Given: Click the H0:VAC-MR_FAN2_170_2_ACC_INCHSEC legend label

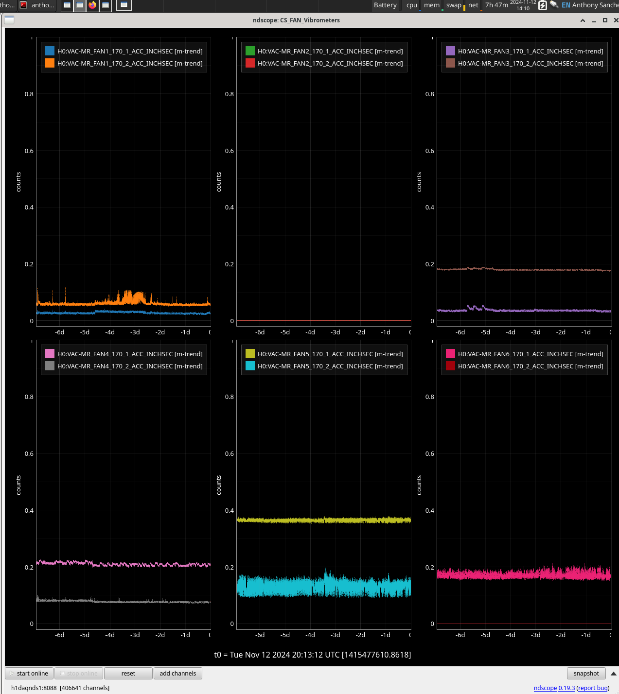Looking at the screenshot, I should pos(330,63).
